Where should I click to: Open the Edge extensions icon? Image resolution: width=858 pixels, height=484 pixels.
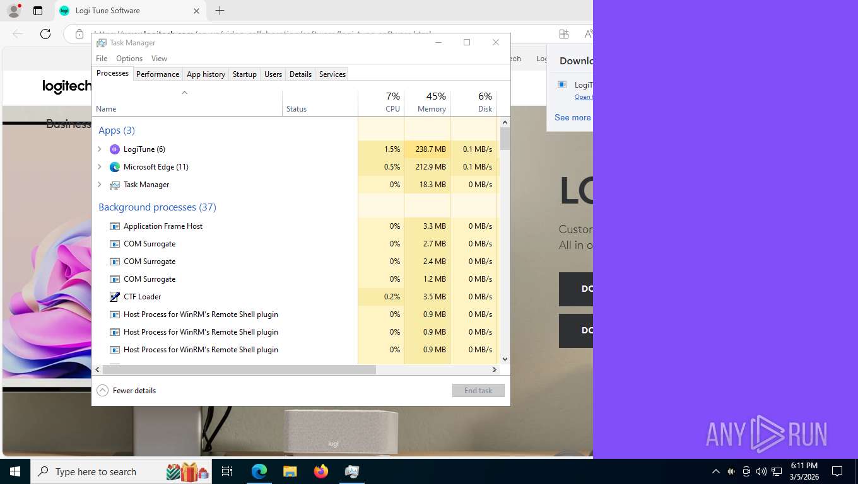click(564, 34)
